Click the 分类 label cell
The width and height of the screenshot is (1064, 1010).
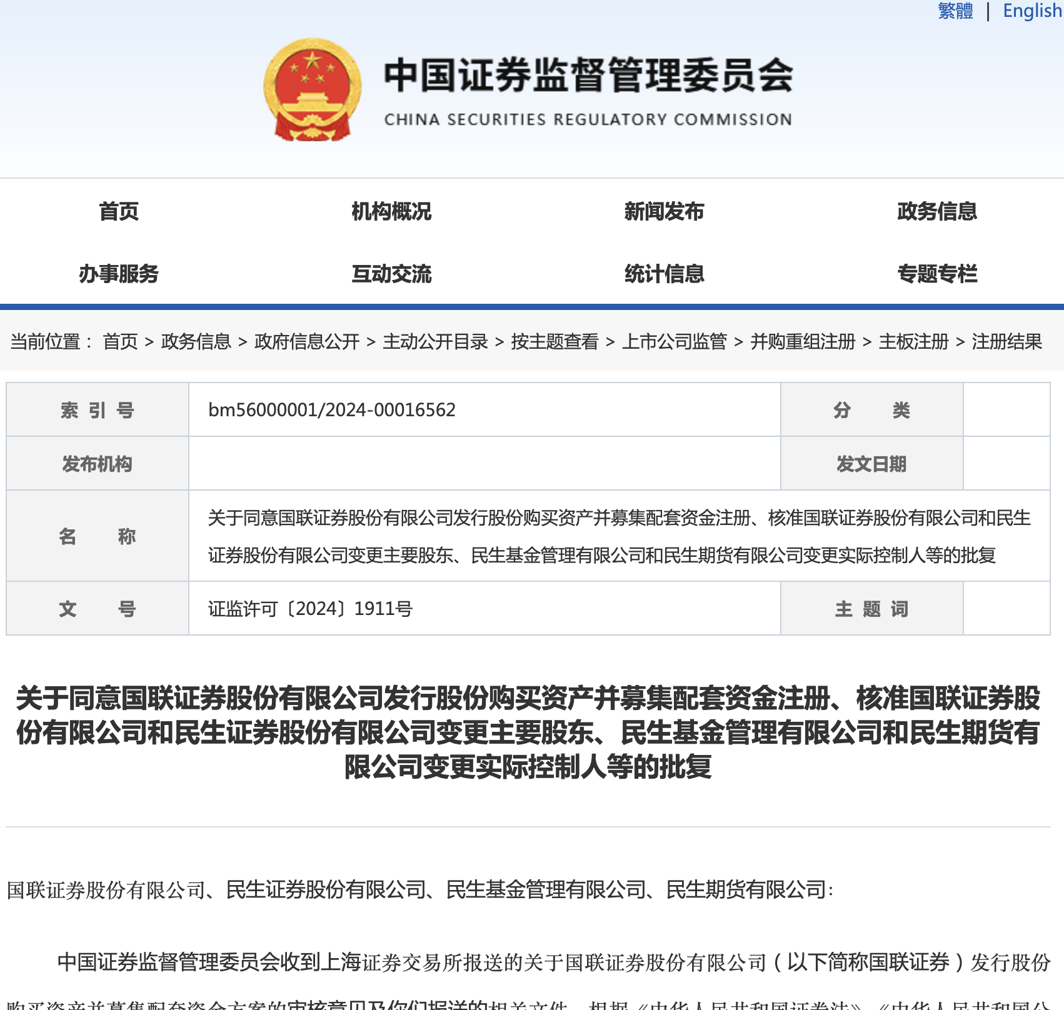pos(871,410)
